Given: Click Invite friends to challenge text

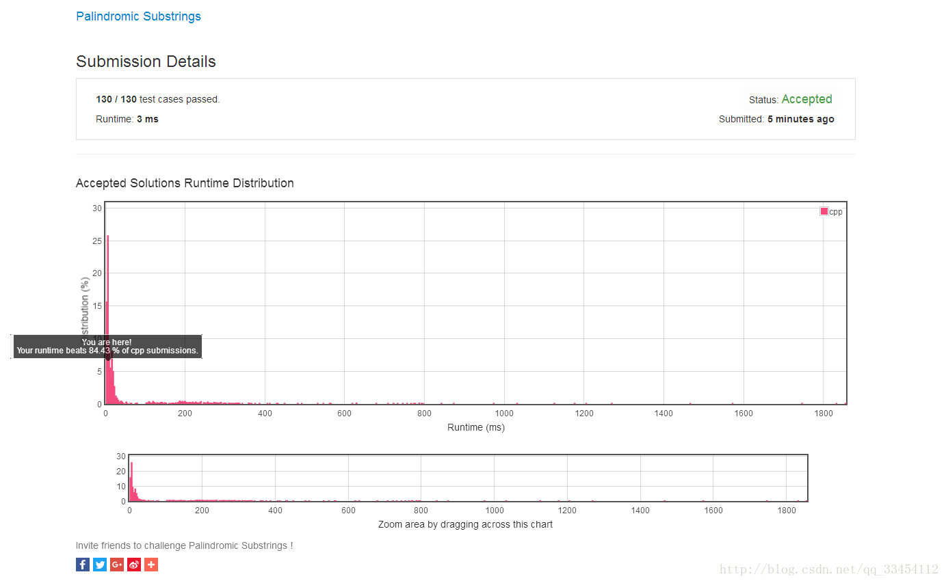Looking at the screenshot, I should pyautogui.click(x=184, y=545).
